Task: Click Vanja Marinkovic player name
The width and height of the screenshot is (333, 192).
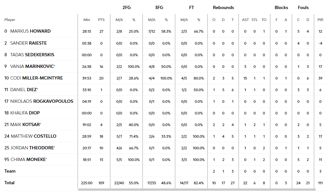Action: pos(32,66)
